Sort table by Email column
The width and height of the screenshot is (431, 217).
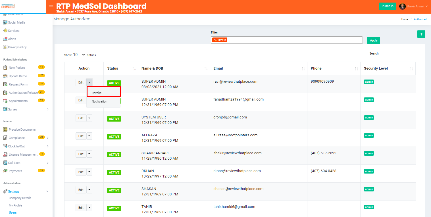(259, 68)
